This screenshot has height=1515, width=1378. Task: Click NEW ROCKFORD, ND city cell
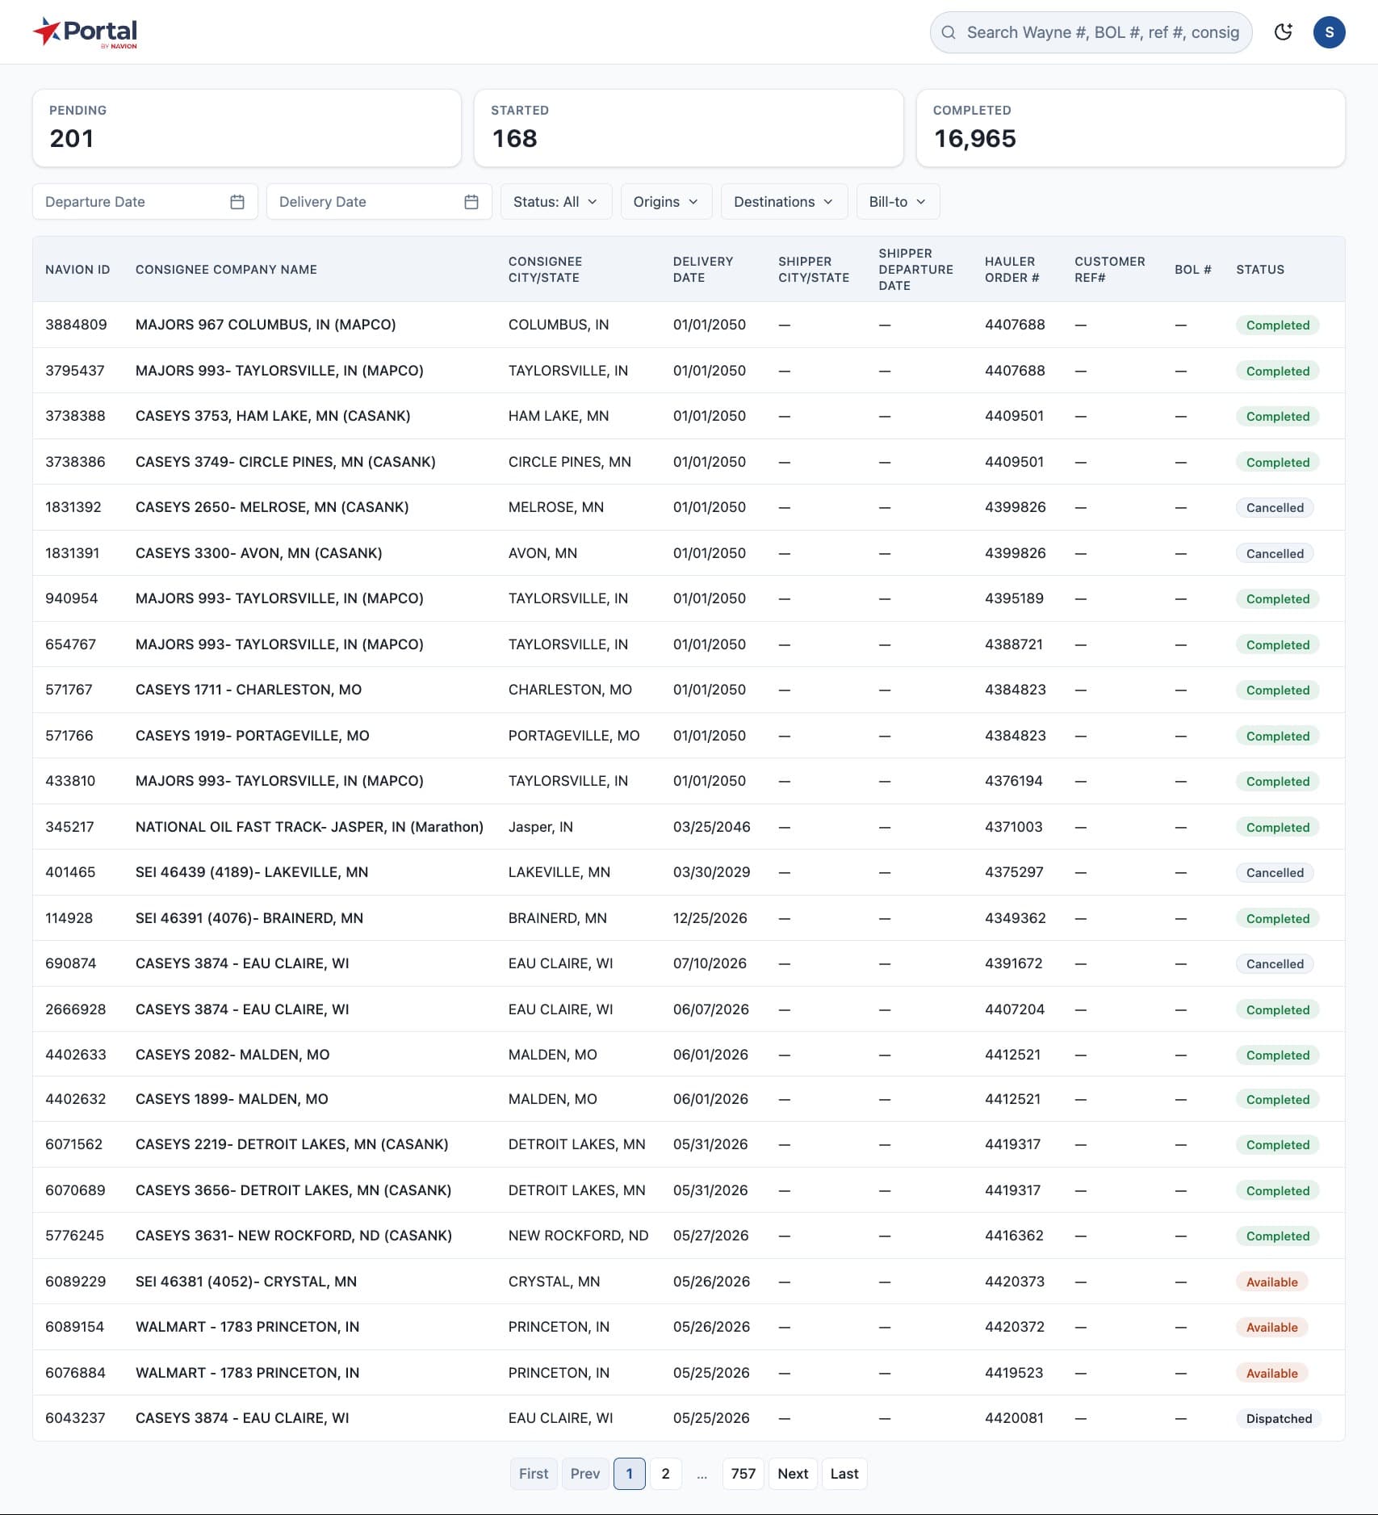(579, 1236)
